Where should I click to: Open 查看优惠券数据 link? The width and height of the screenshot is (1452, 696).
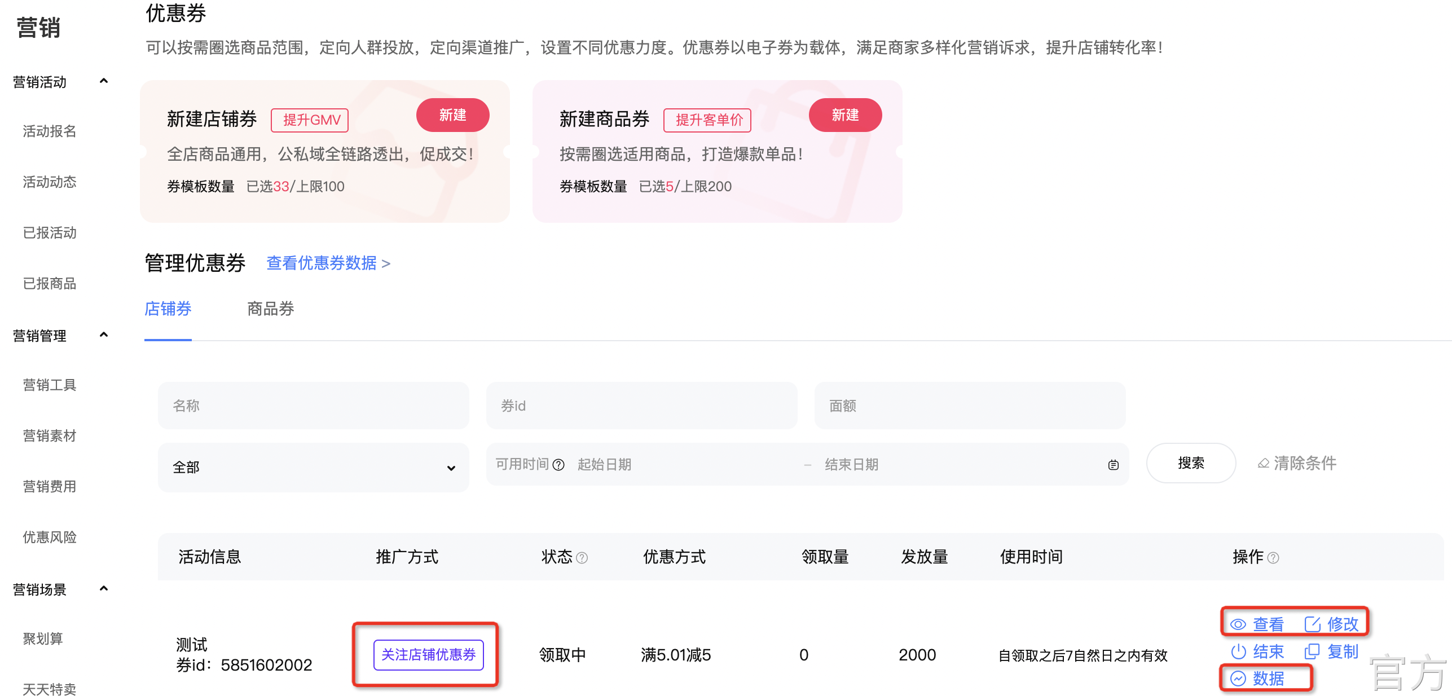(x=328, y=263)
